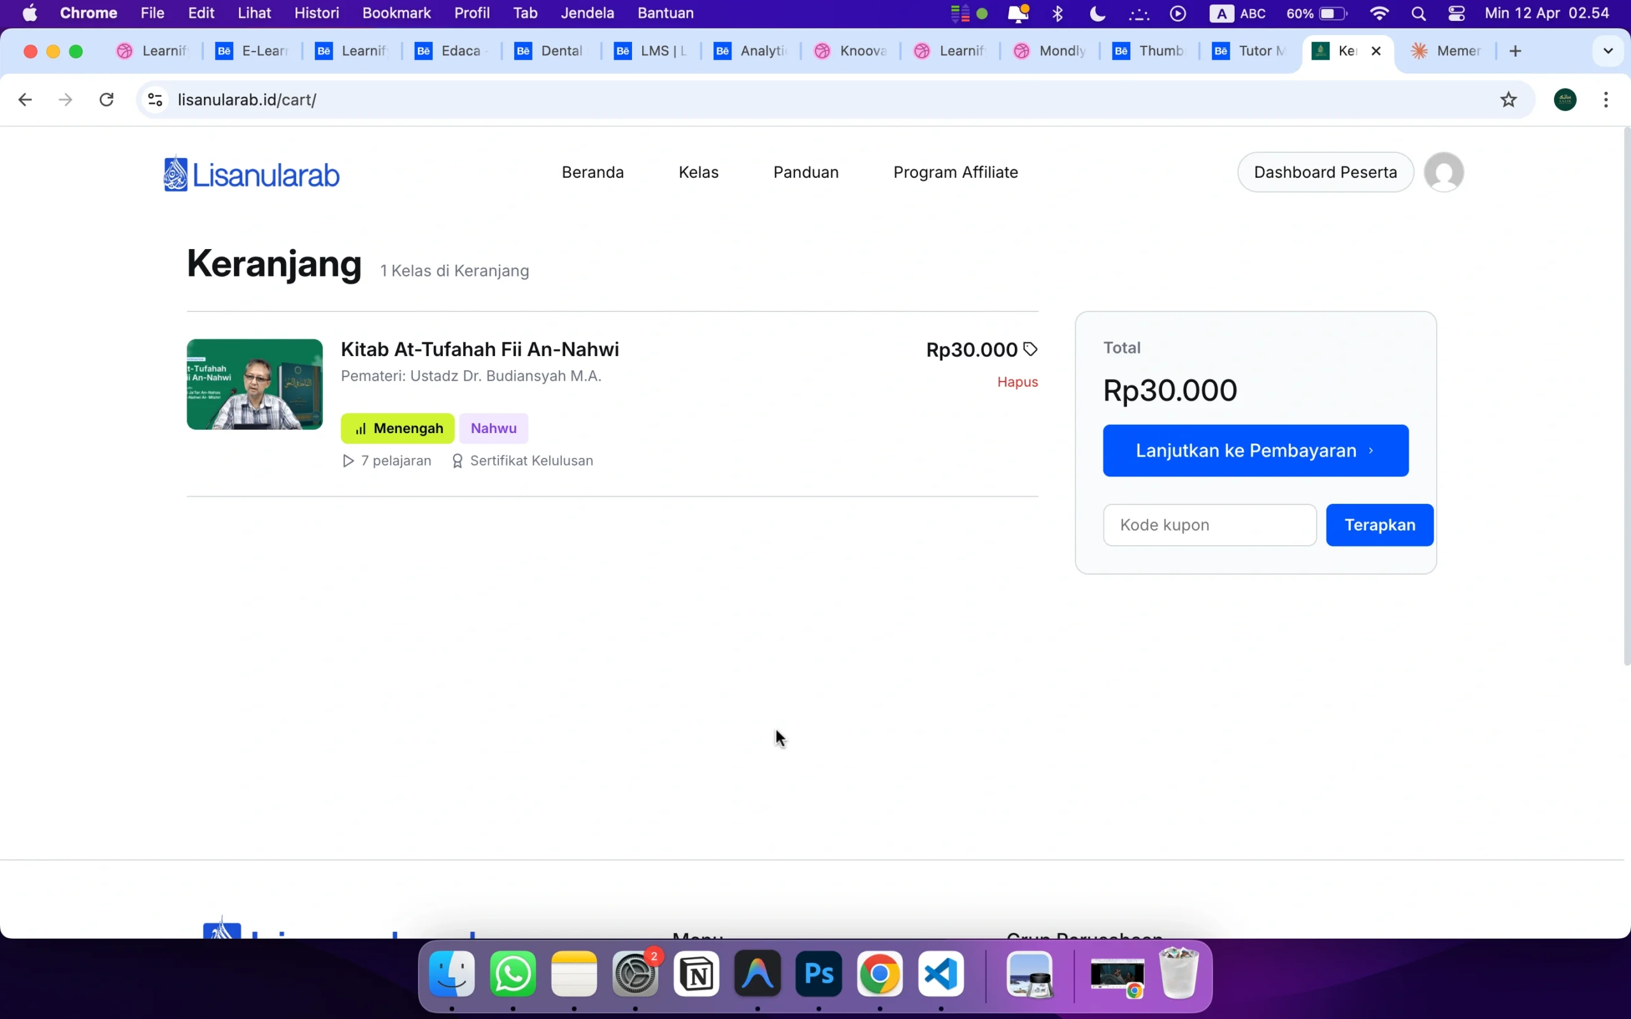Open Notion from the Dock
This screenshot has width=1631, height=1019.
[697, 975]
